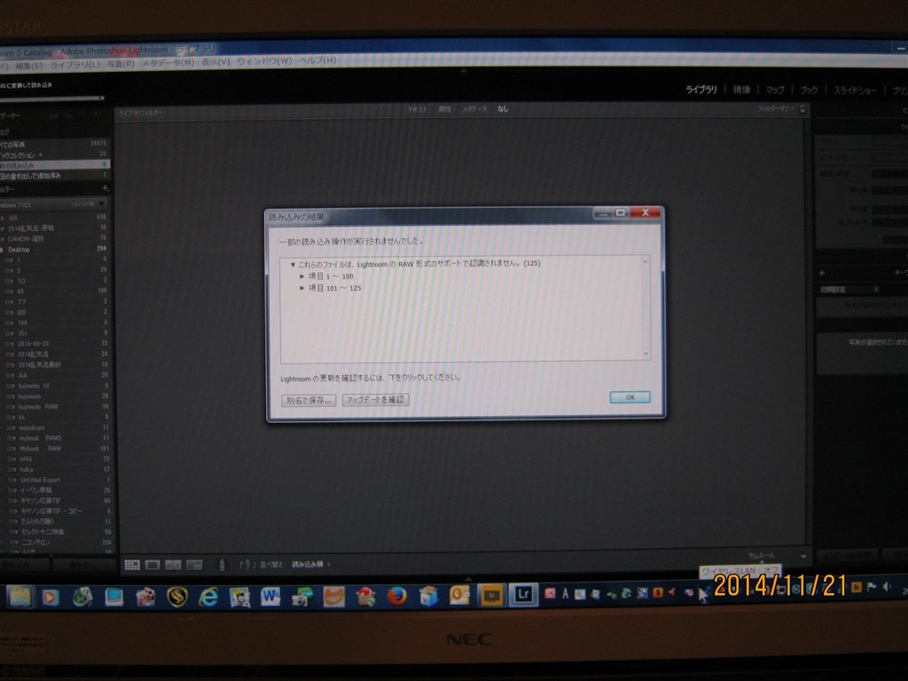Viewport: 908px width, 681px height.
Task: Switch to grid view
Action: tap(132, 565)
